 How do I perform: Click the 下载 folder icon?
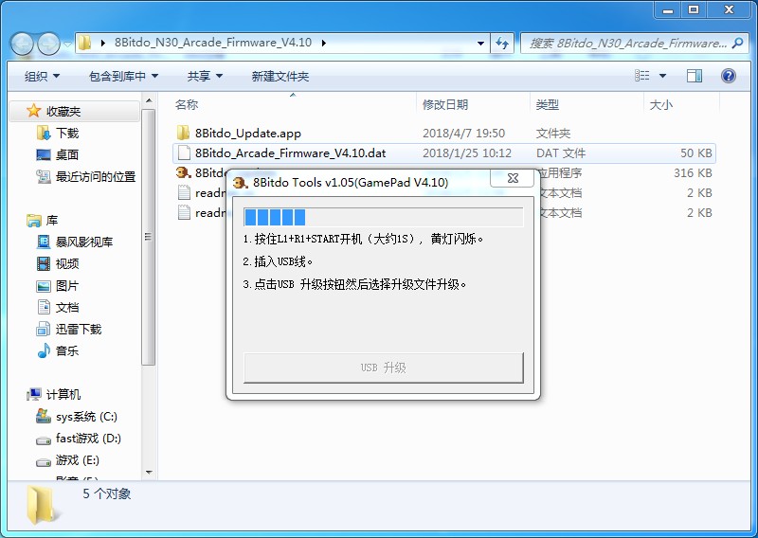(x=44, y=133)
